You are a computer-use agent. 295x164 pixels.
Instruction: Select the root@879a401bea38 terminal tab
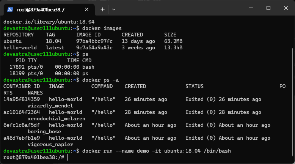point(49,9)
